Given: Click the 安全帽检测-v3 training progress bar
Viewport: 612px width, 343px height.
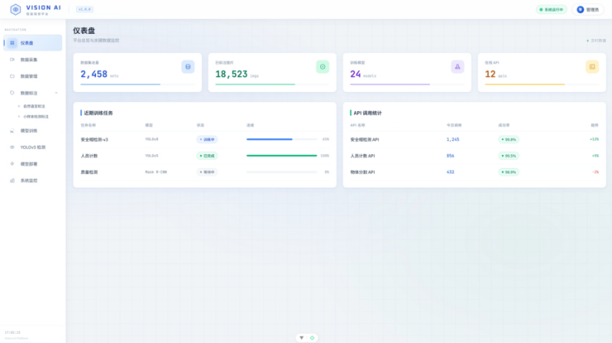Looking at the screenshot, I should 281,140.
